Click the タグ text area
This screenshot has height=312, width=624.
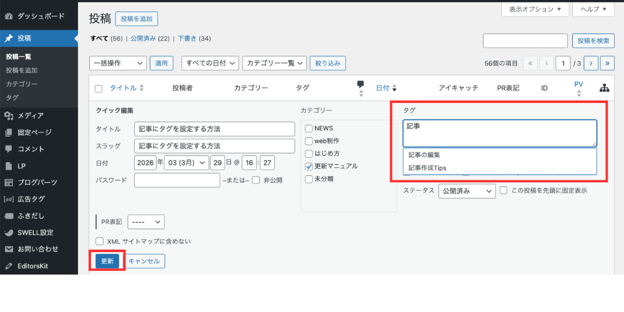coord(499,133)
